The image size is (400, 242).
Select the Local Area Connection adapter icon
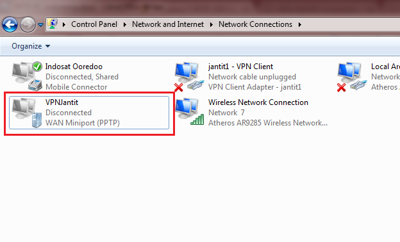coord(352,76)
